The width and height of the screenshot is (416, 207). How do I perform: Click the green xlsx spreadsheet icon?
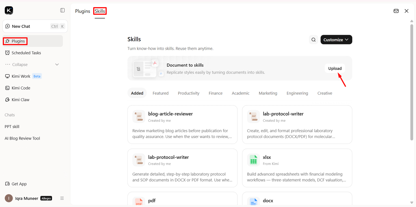pyautogui.click(x=253, y=160)
